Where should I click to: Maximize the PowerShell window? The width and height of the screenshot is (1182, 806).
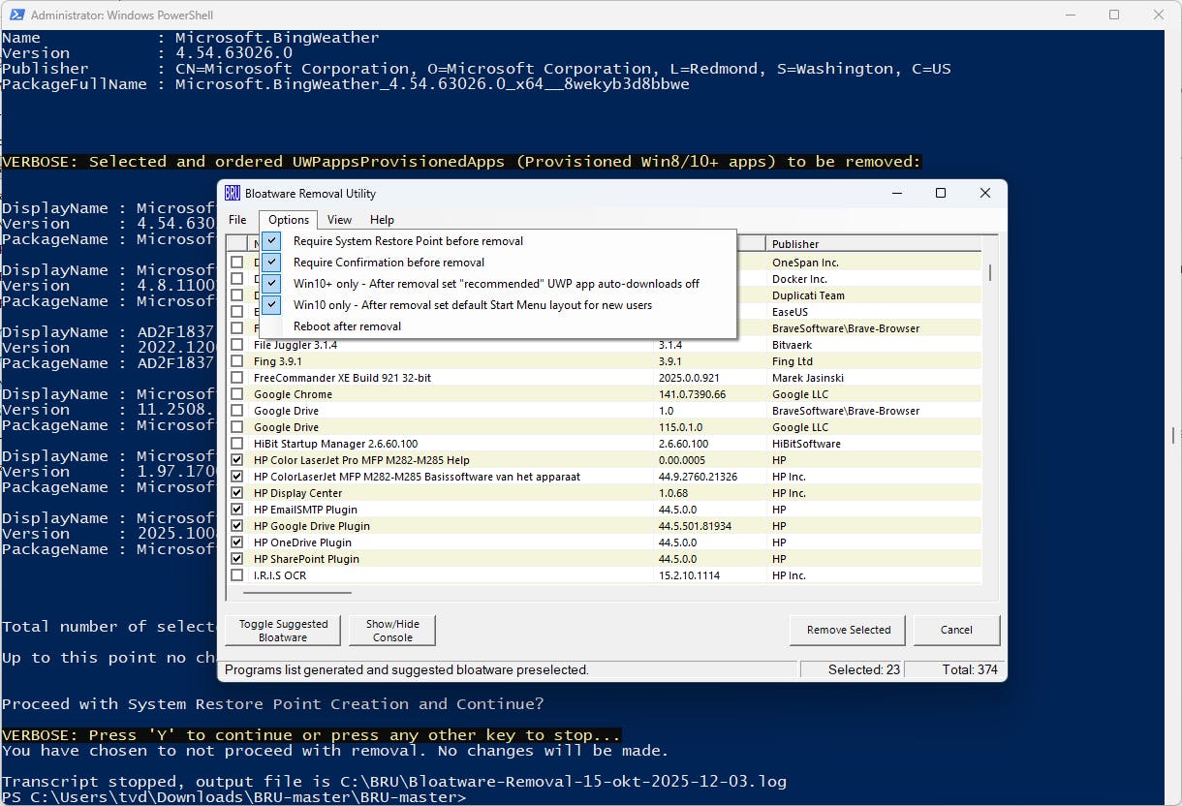(1114, 15)
